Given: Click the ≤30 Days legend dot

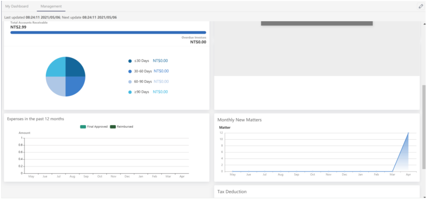Looking at the screenshot, I should (130, 61).
